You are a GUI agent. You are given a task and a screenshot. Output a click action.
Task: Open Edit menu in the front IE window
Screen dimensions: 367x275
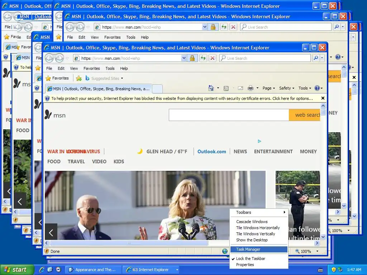pos(61,68)
